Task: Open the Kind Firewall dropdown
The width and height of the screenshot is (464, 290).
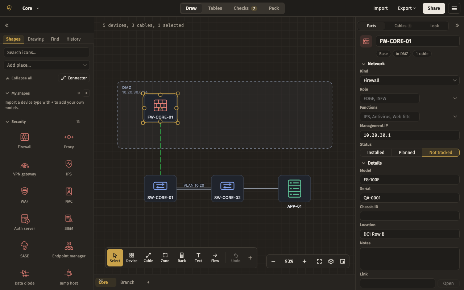Action: (410, 80)
